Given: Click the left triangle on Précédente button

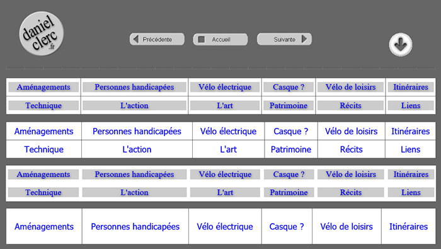Looking at the screenshot, I should coord(136,39).
